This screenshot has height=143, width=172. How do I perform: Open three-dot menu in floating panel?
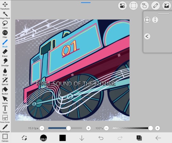(155, 20)
